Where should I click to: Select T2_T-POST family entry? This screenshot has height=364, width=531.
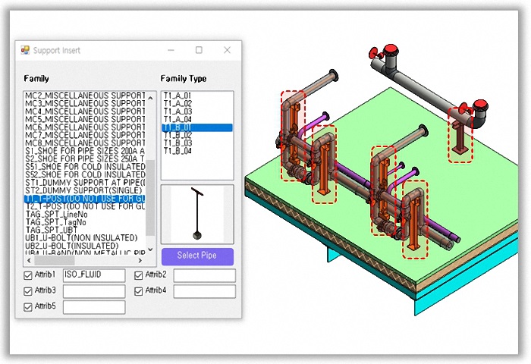pos(85,206)
